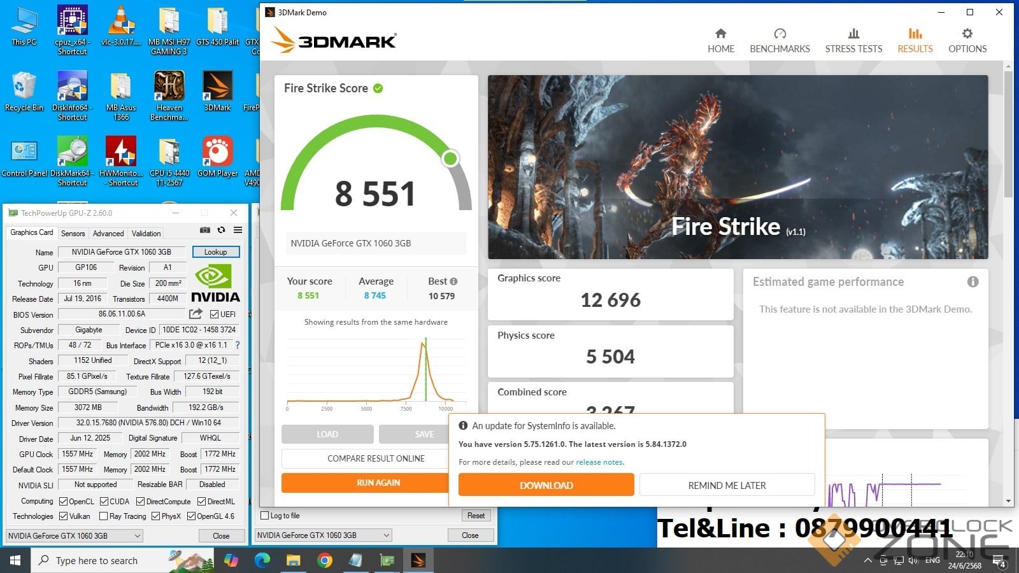Select the Heaven Benchmark desktop icon
This screenshot has height=573, width=1019.
[x=169, y=95]
